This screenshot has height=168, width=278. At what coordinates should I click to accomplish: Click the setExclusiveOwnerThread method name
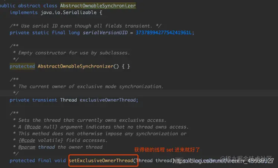point(101,161)
